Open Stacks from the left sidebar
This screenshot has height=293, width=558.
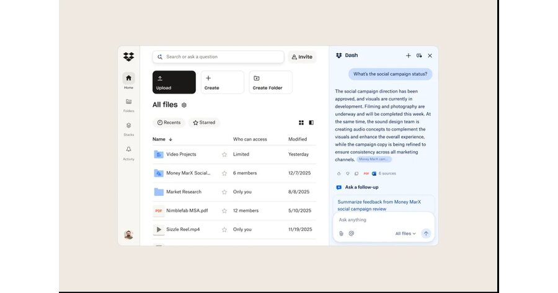(128, 126)
